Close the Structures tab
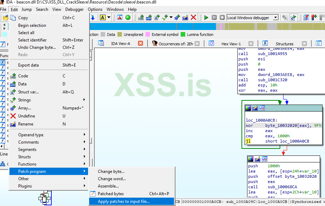Screen dimensions: 325x206 (304, 44)
